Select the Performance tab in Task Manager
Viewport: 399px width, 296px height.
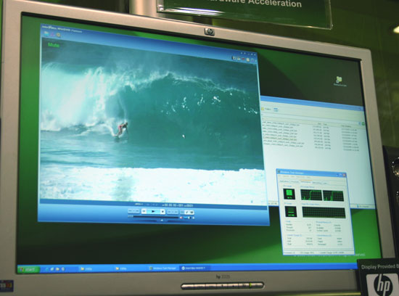(305, 182)
